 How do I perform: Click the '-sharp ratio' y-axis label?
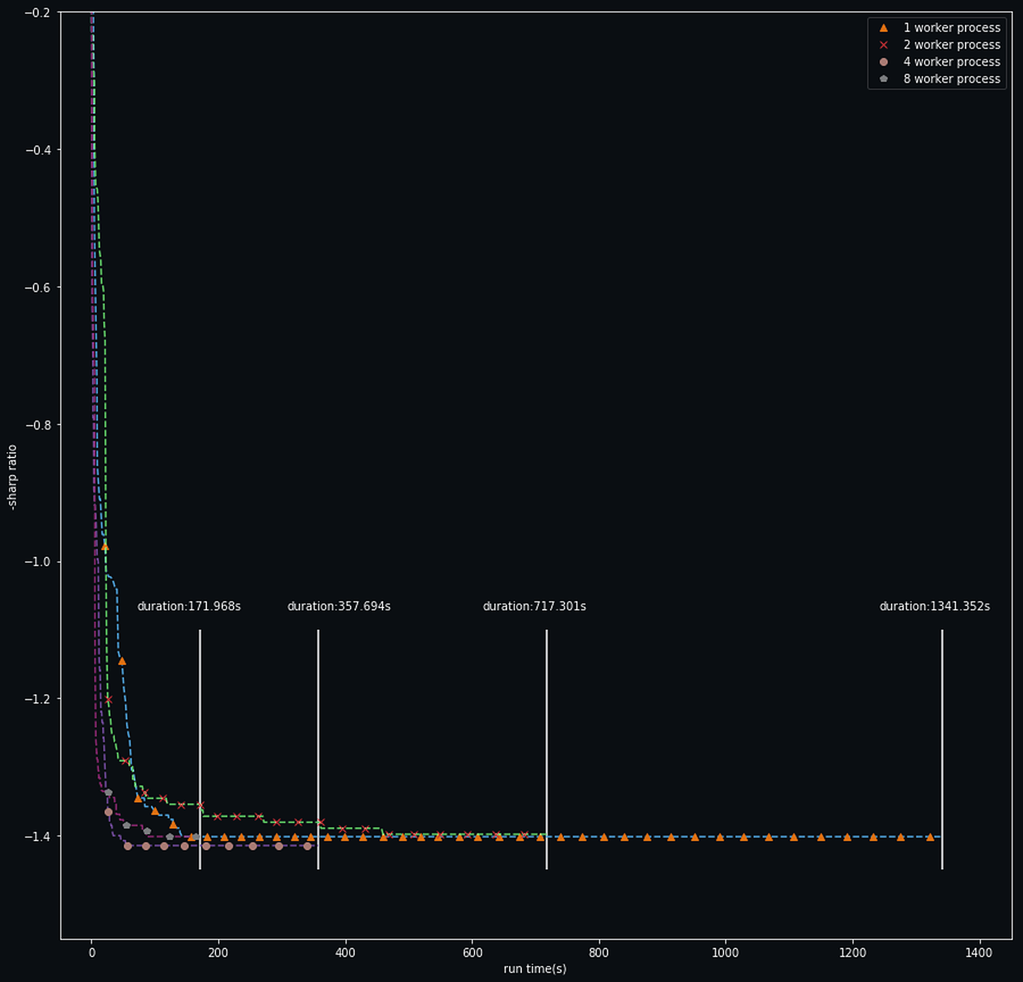[x=12, y=476]
